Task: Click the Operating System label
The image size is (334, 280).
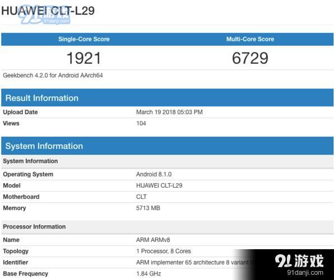Action: (28, 174)
